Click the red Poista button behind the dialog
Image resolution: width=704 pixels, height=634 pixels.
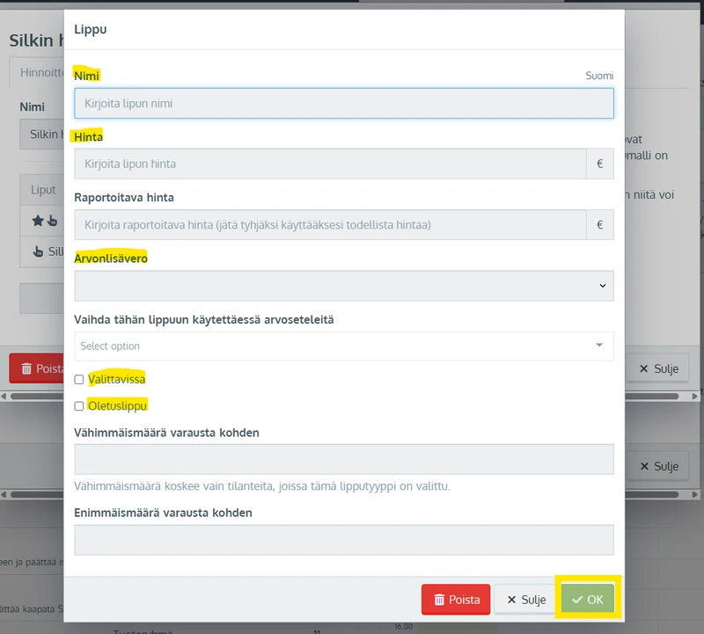pos(36,368)
